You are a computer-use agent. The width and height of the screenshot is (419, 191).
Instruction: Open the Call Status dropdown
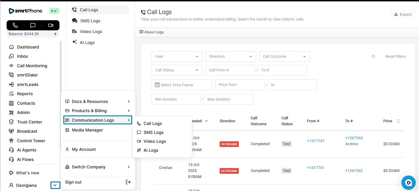[177, 70]
